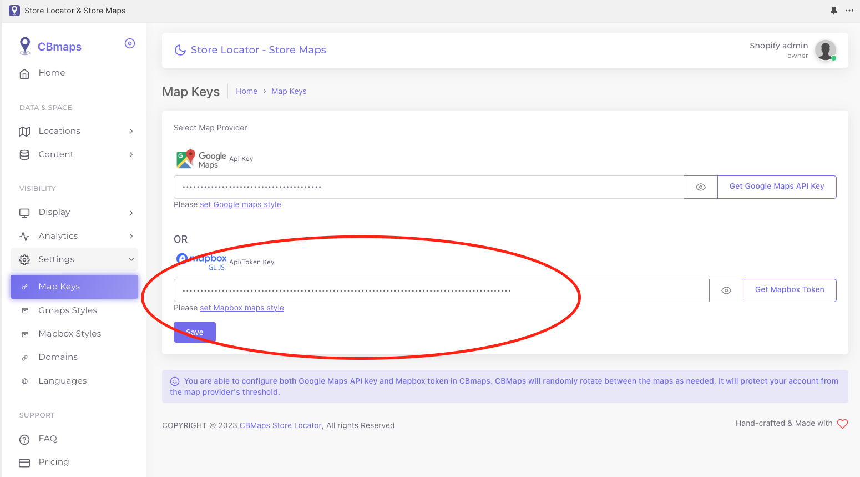860x477 pixels.
Task: Follow set Google maps style link
Action: (x=240, y=204)
